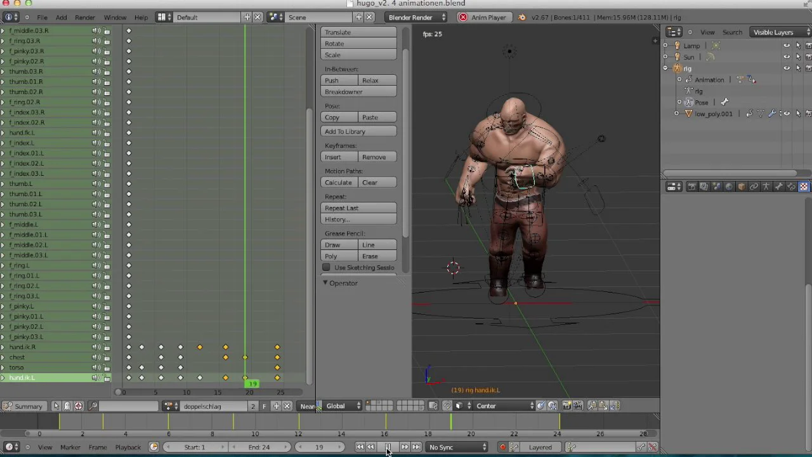This screenshot has height=457, width=812.
Task: Select the Sun lamp icon in outliner
Action: tap(677, 57)
